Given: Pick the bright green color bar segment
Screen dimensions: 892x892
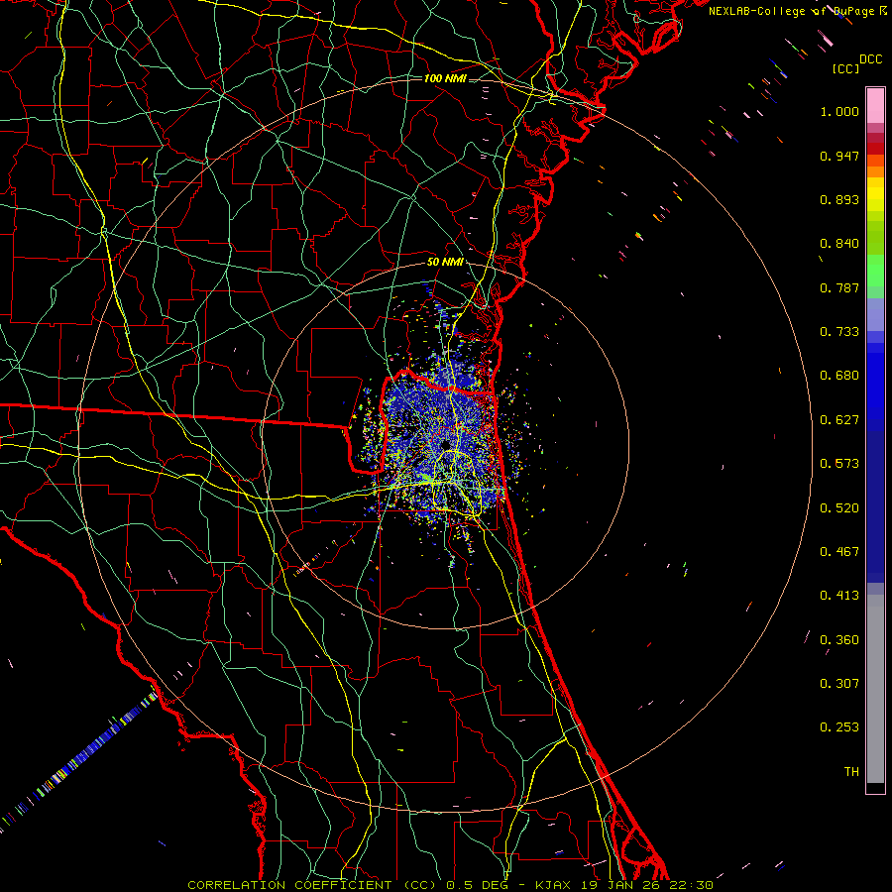Looking at the screenshot, I should pos(875,271).
